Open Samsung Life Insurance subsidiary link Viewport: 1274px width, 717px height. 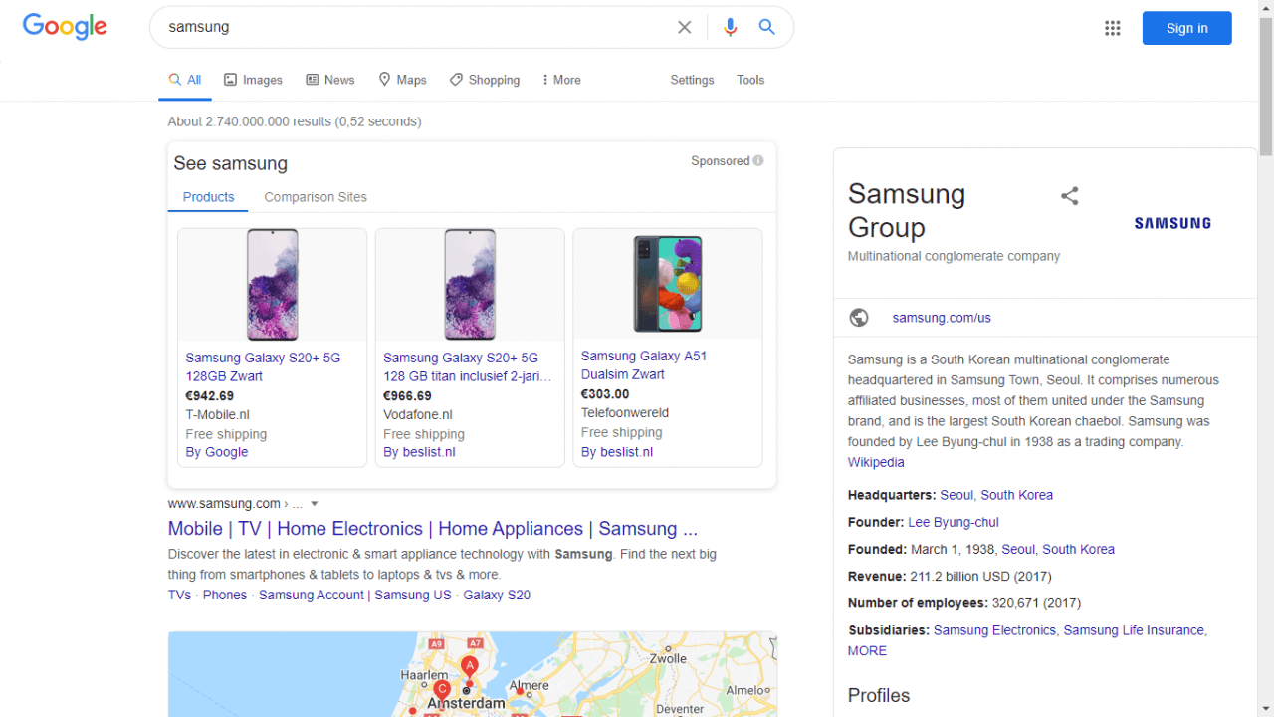click(x=1134, y=630)
